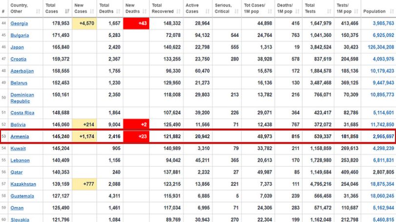Click Armenia's population number link

[383, 136]
